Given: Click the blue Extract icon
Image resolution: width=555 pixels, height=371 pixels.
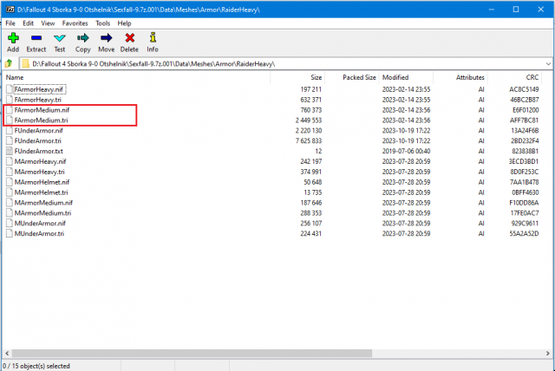Looking at the screenshot, I should [36, 39].
